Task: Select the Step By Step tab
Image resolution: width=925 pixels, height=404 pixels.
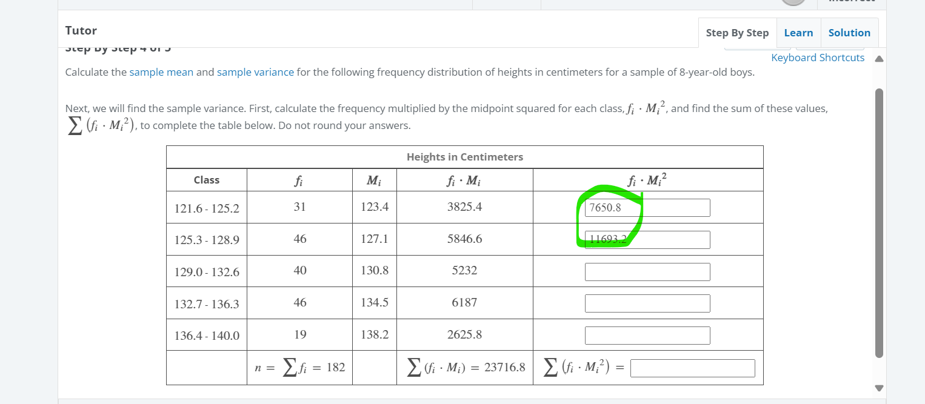Action: tap(737, 32)
